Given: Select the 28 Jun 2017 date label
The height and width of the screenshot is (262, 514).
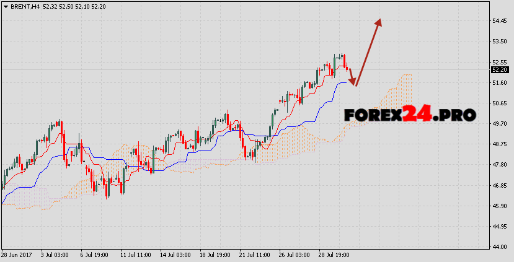Looking at the screenshot, I should pyautogui.click(x=17, y=255).
